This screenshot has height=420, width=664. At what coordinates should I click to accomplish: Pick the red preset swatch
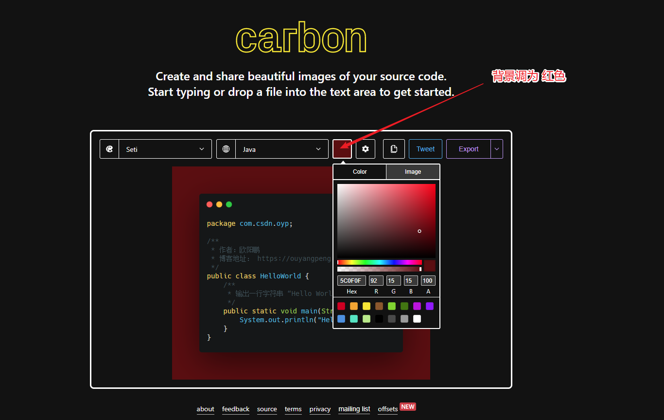(341, 306)
